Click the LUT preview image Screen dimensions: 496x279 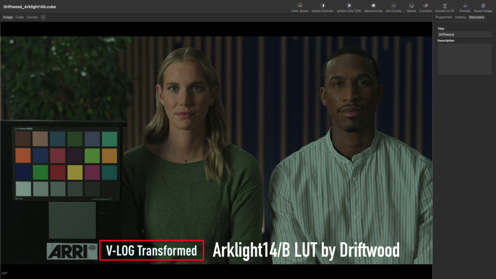pyautogui.click(x=217, y=150)
